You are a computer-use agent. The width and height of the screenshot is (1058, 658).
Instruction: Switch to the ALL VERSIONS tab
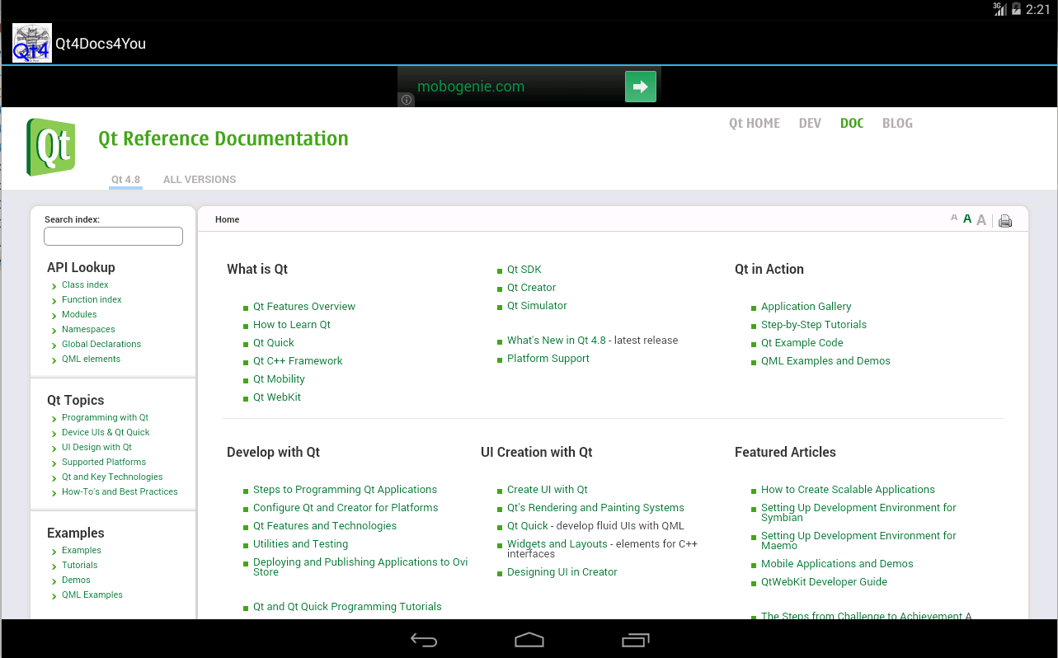coord(200,179)
